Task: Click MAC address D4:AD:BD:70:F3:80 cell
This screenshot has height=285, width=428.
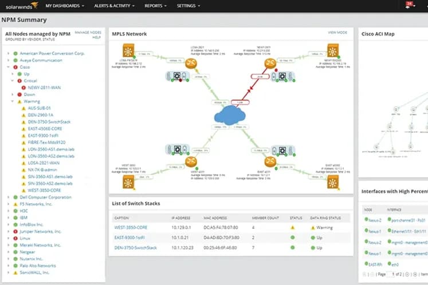Action: [x=221, y=237]
